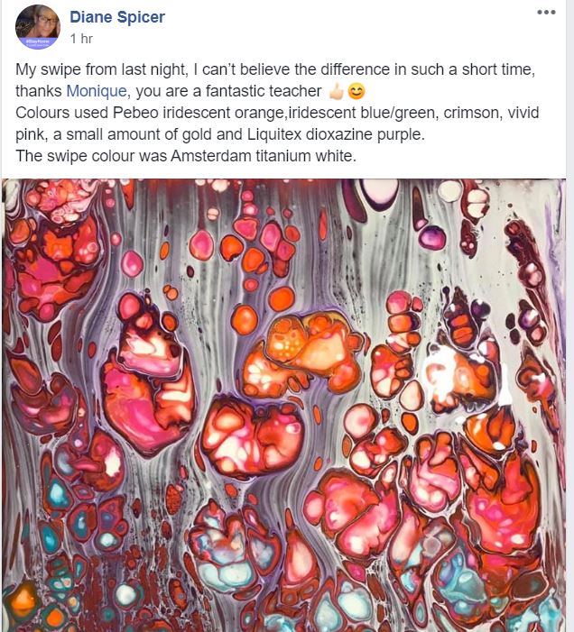The width and height of the screenshot is (574, 632).
Task: Click "The swipe colour was Amsterdam titanium white" line
Action: coord(186,156)
